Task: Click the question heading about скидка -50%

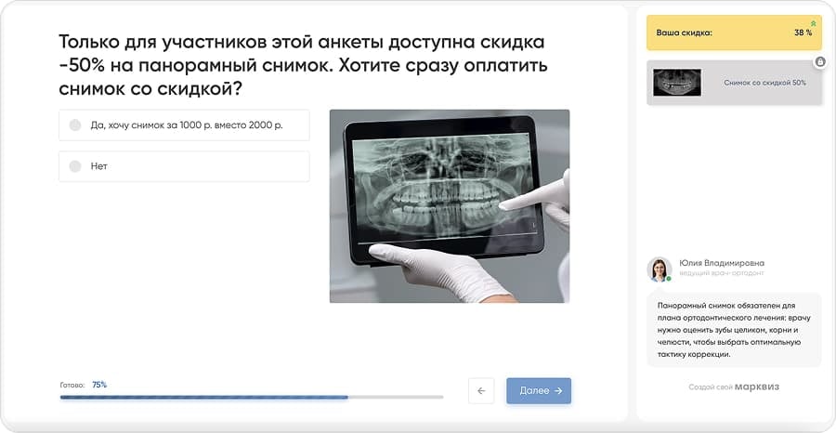Action: (304, 66)
